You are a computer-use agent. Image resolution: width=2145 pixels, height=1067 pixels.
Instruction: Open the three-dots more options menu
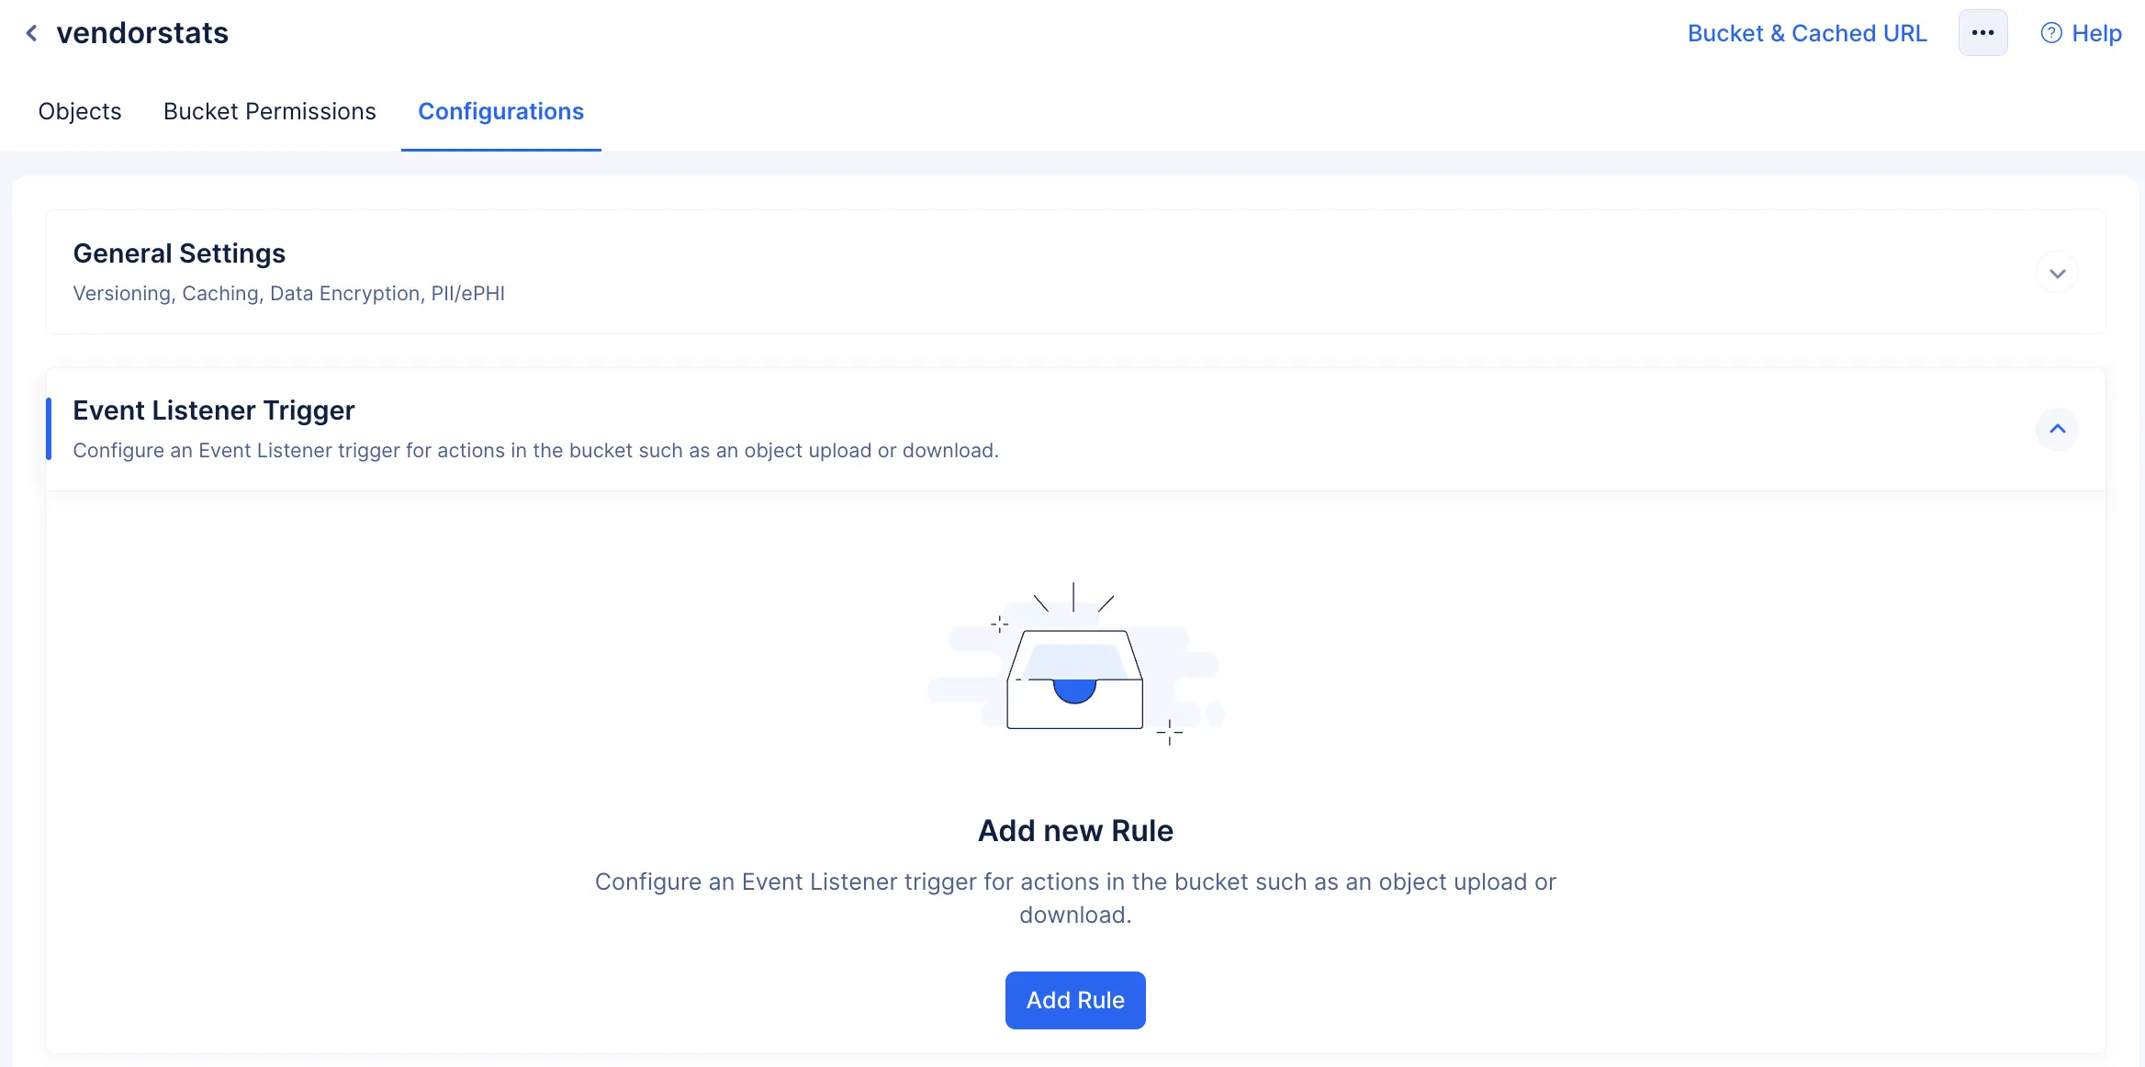1982,33
